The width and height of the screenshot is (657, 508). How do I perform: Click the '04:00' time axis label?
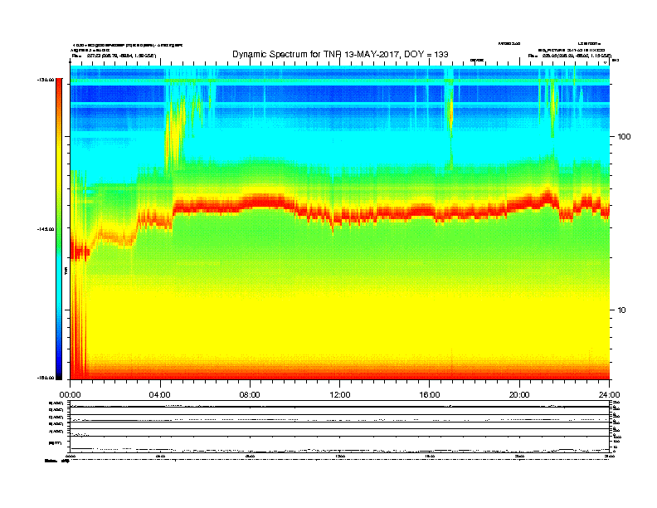click(x=160, y=394)
